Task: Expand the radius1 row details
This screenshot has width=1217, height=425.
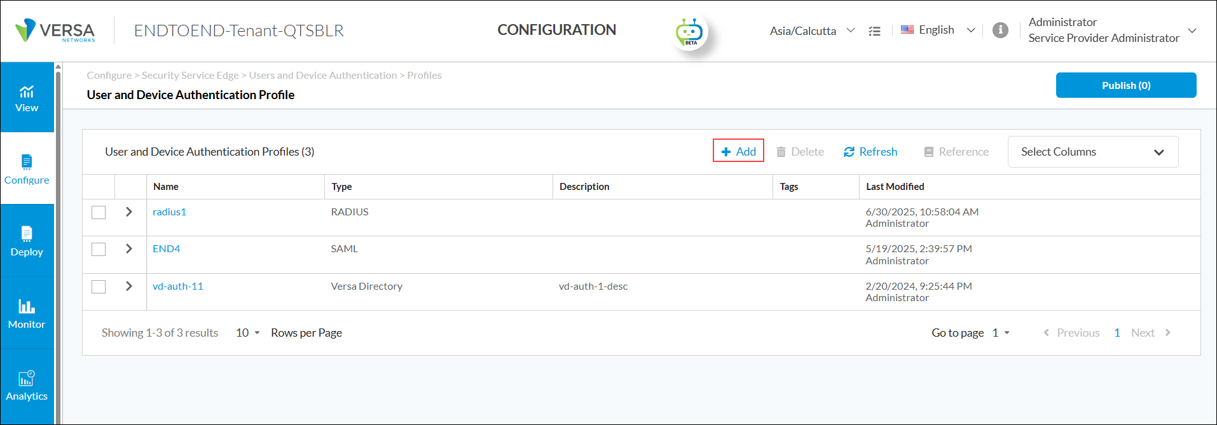Action: click(x=129, y=212)
